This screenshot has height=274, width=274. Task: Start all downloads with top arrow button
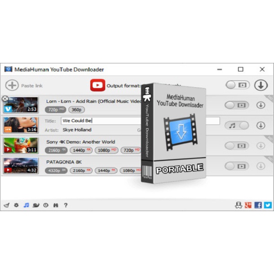pyautogui.click(x=261, y=85)
